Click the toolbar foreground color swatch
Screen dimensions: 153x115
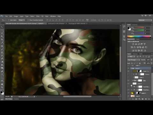click(1, 92)
